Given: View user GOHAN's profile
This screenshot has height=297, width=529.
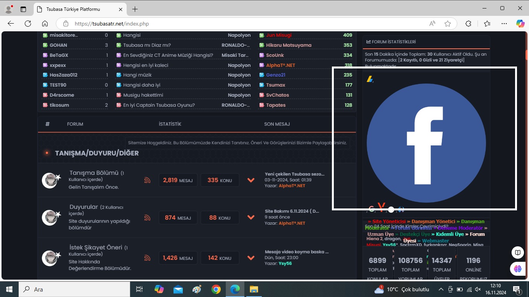Looking at the screenshot, I should (58, 45).
